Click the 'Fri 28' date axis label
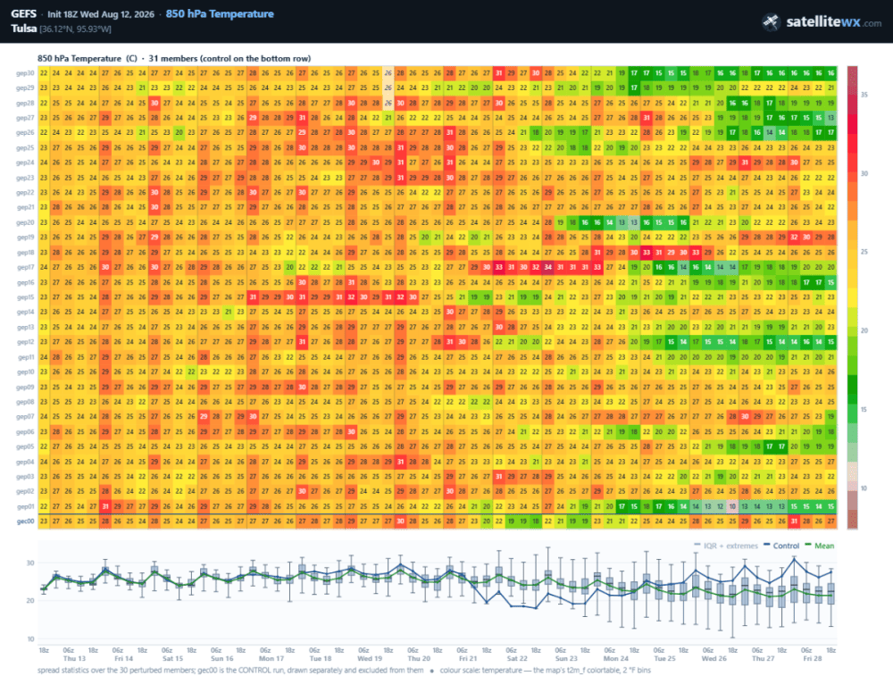This screenshot has height=684, width=893. pyautogui.click(x=813, y=658)
